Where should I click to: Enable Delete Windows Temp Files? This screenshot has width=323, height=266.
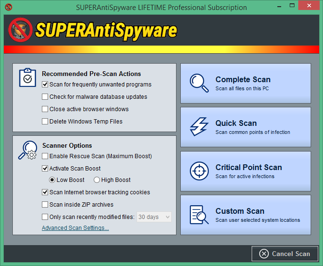[x=45, y=122]
